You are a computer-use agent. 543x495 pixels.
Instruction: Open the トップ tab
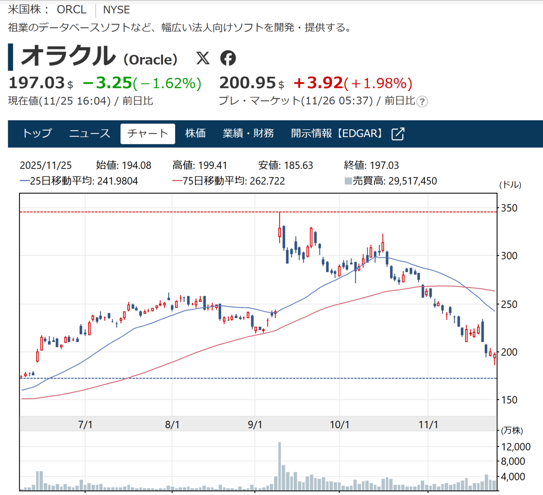(x=38, y=133)
